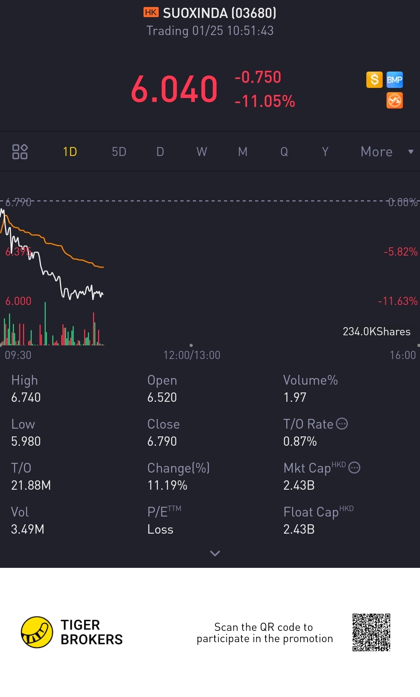Select the weekly W chart tab
The width and height of the screenshot is (420, 697).
(201, 152)
